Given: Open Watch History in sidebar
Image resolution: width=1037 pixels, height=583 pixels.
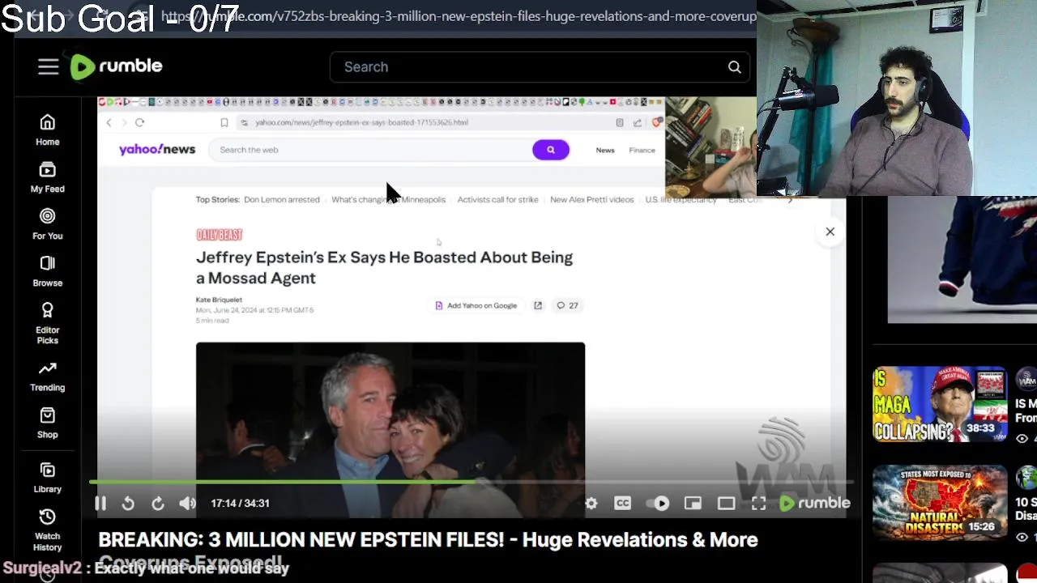Looking at the screenshot, I should click(47, 530).
